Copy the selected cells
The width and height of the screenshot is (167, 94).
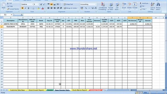coord(10,6)
